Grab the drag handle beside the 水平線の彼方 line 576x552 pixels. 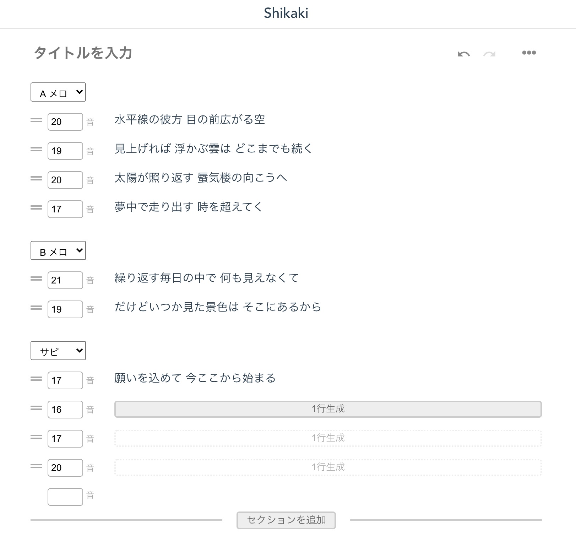coord(36,121)
